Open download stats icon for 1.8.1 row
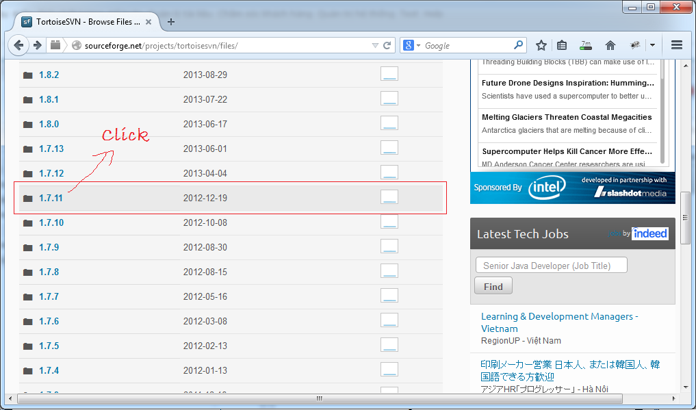 point(389,99)
